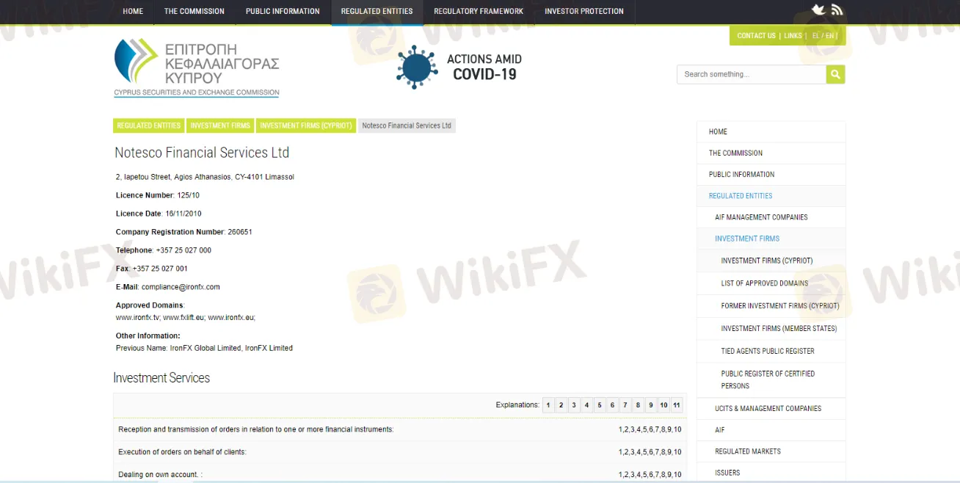The height and width of the screenshot is (483, 960).
Task: Click licence number 125/10
Action: click(x=189, y=195)
